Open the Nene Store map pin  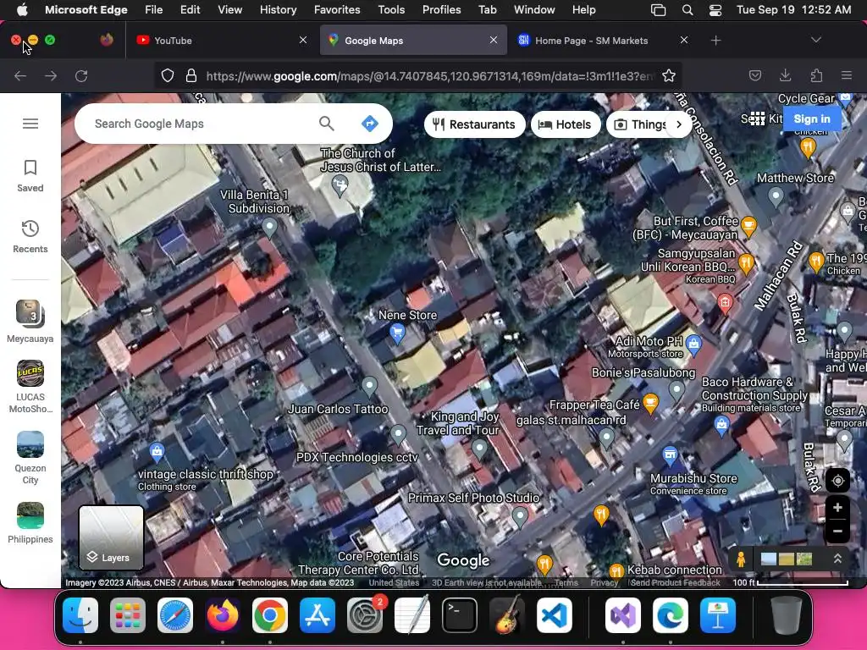[x=397, y=333]
